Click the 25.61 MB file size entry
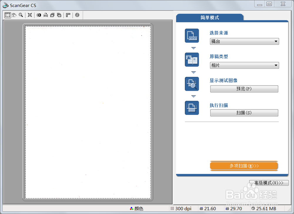294x214 pixels. (x=264, y=209)
